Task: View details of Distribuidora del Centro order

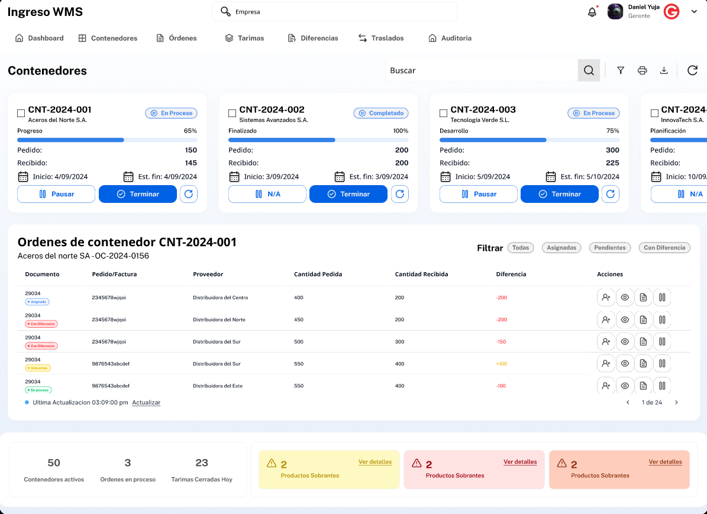Action: [625, 298]
